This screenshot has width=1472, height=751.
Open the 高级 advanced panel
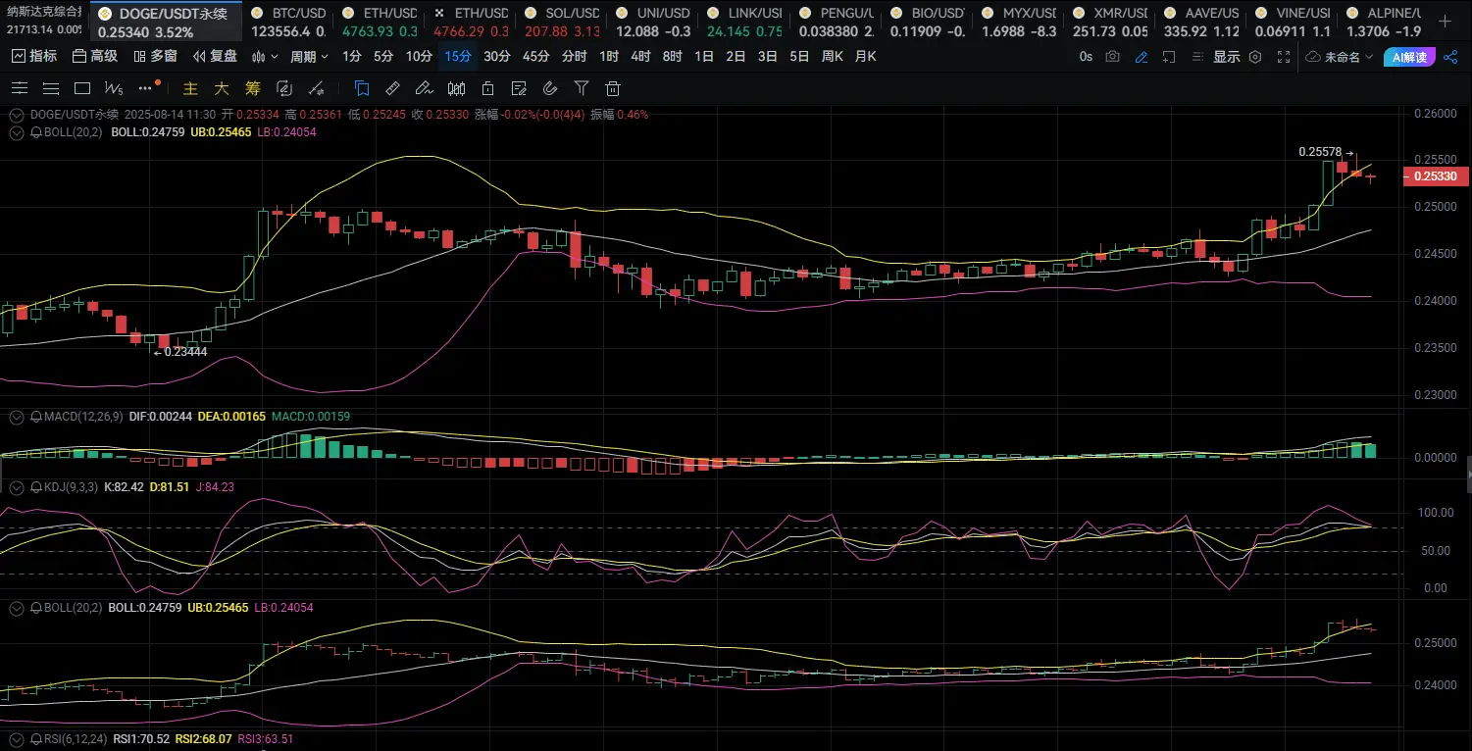click(95, 56)
